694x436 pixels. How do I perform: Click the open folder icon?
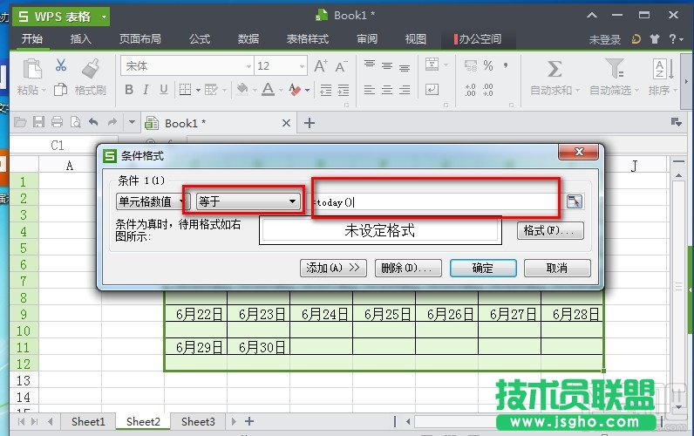coord(20,122)
